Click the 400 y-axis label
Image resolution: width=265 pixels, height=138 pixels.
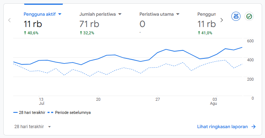250,60
